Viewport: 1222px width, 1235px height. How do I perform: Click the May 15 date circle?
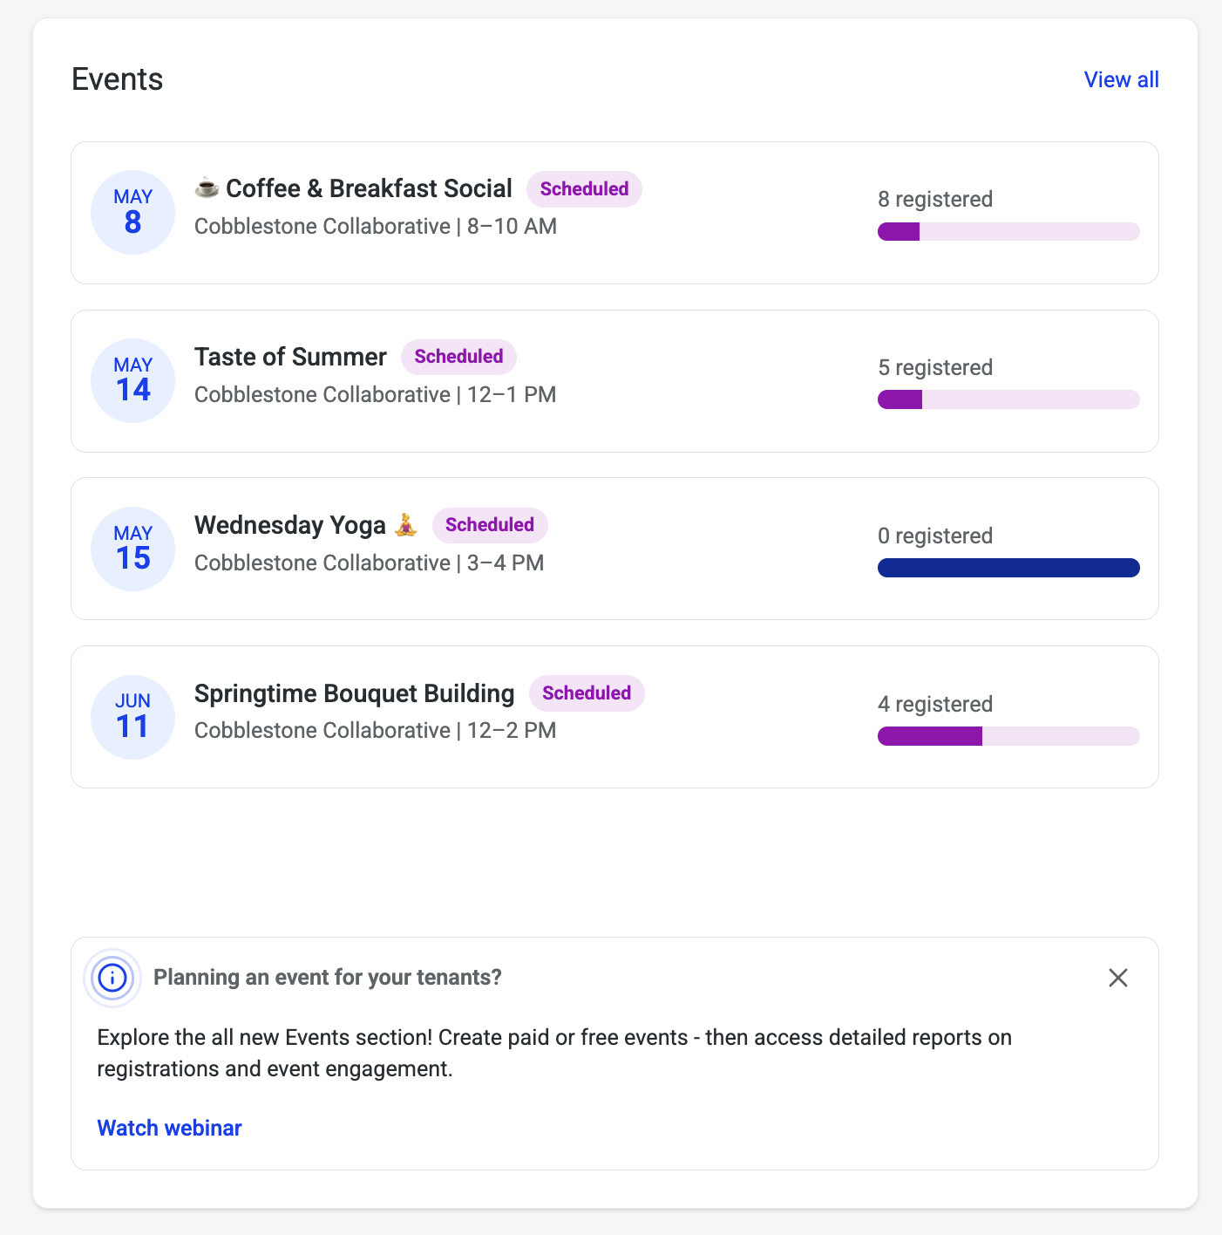tap(133, 549)
